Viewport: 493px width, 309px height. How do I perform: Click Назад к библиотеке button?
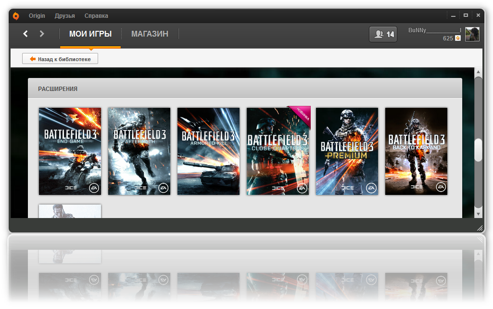[x=60, y=59]
